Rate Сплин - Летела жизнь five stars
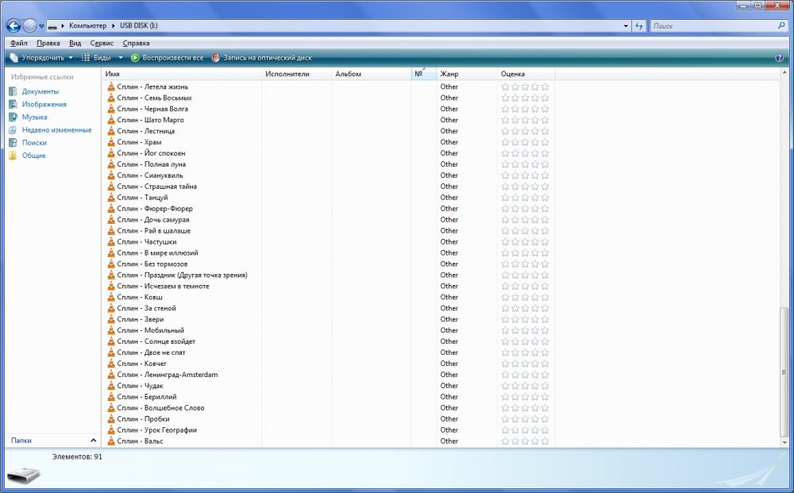This screenshot has width=794, height=493. point(545,87)
